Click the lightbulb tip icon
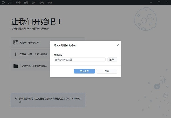The height and width of the screenshot is (118, 171). [16, 99]
